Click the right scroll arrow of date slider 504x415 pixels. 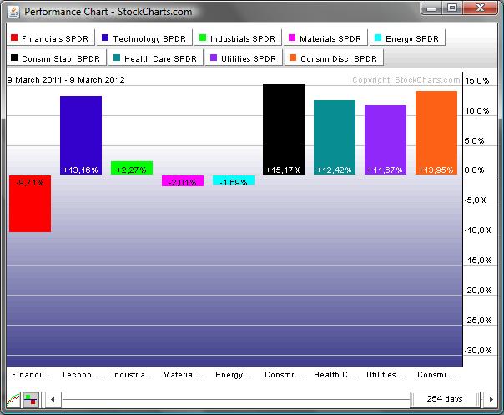[492, 400]
